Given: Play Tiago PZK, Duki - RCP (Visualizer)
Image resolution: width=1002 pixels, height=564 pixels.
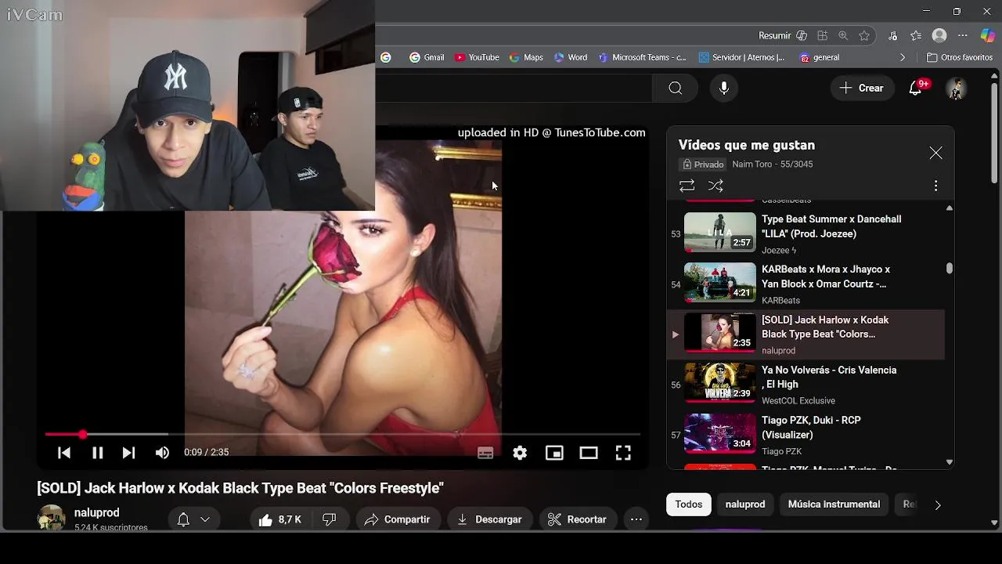Looking at the screenshot, I should coord(806,435).
